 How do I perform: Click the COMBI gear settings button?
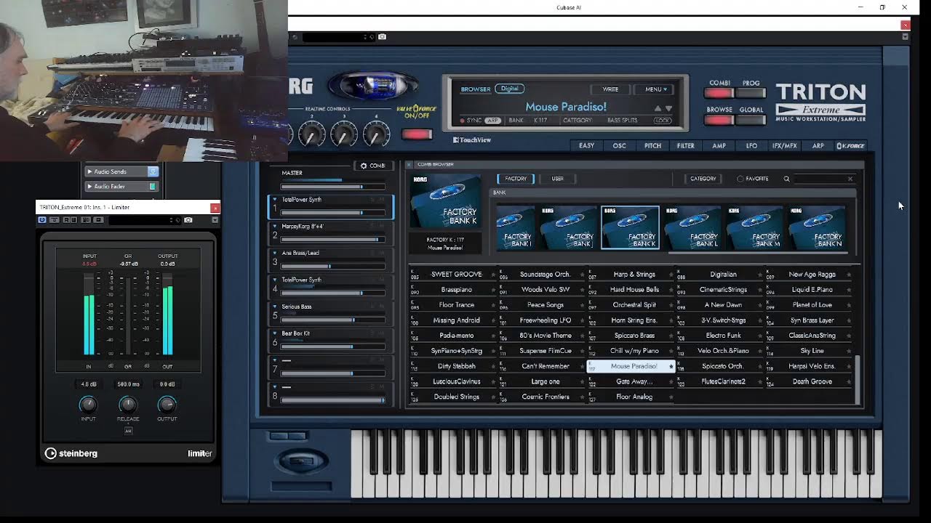(x=373, y=166)
